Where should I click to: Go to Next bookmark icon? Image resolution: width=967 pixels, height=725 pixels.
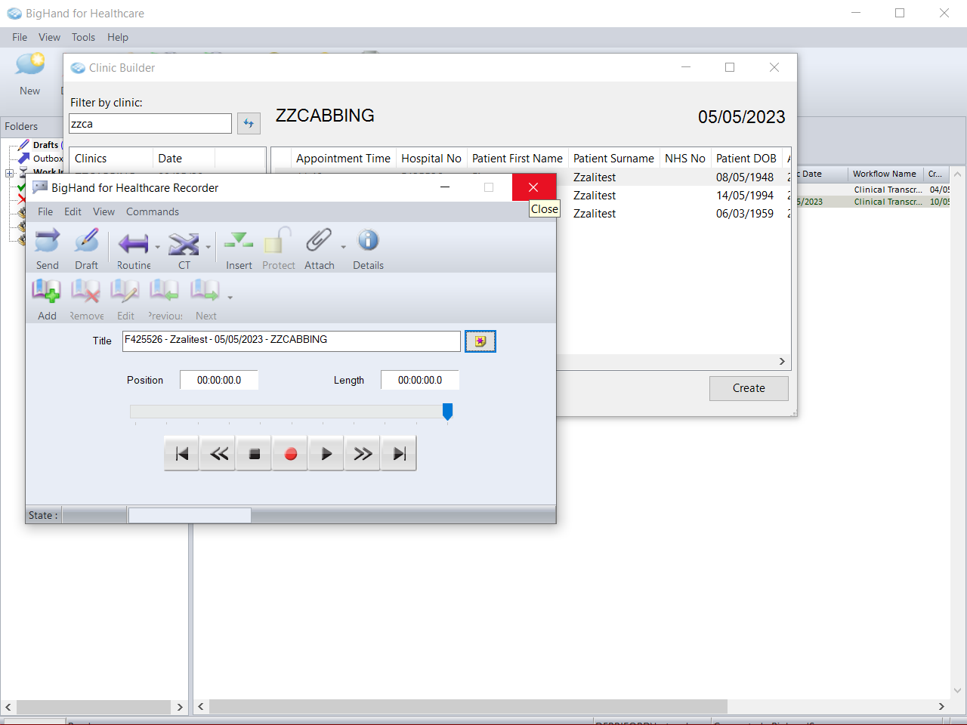pos(204,291)
